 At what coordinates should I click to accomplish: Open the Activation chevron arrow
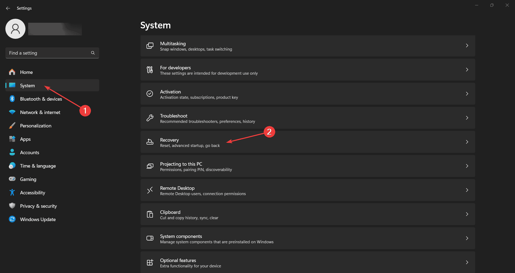[467, 94]
